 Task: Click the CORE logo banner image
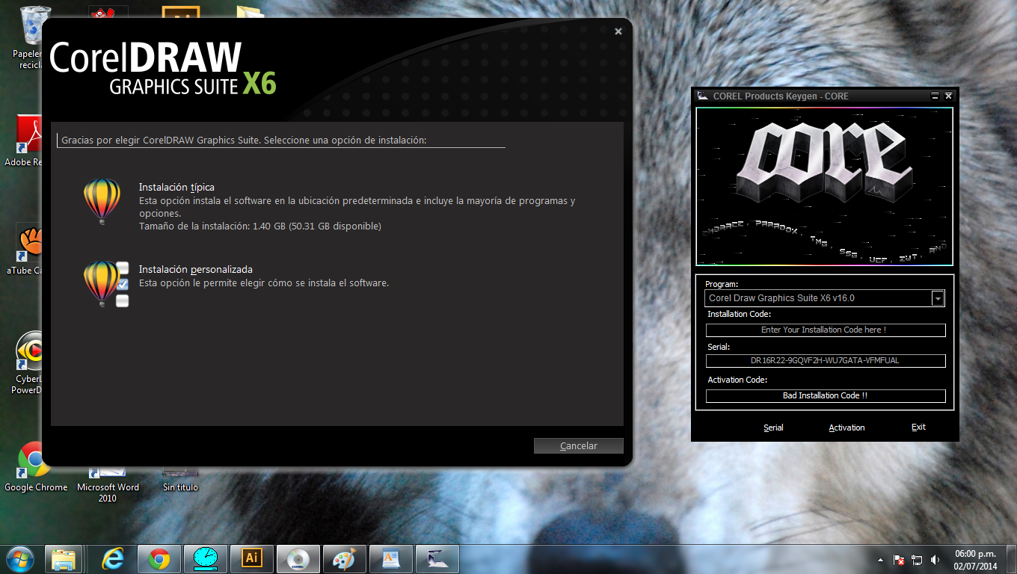[x=825, y=186]
